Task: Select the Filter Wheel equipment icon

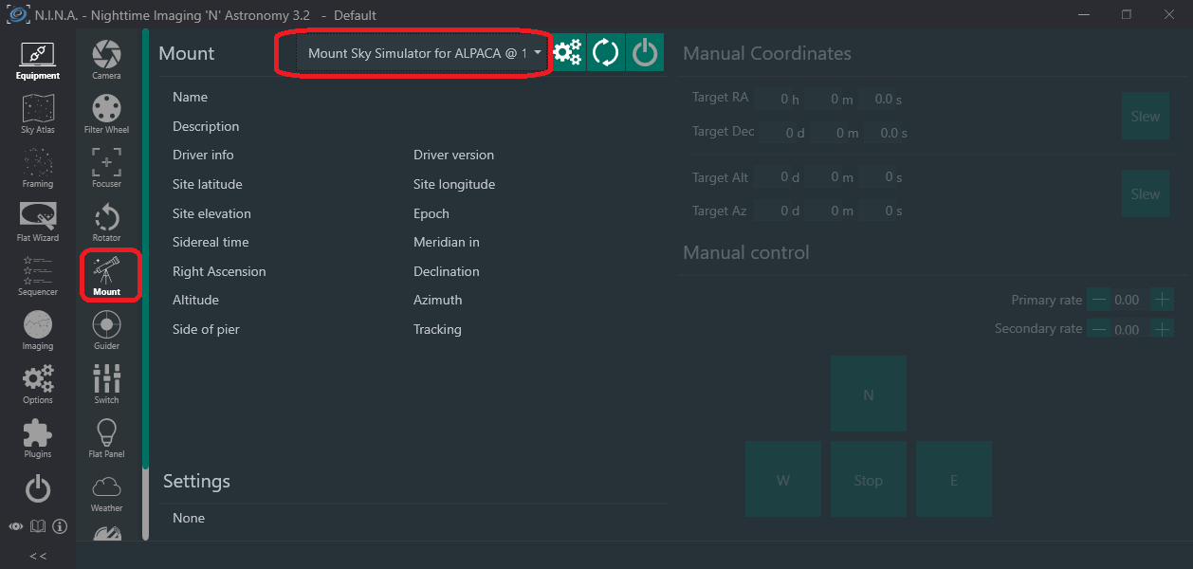Action: coord(106,115)
